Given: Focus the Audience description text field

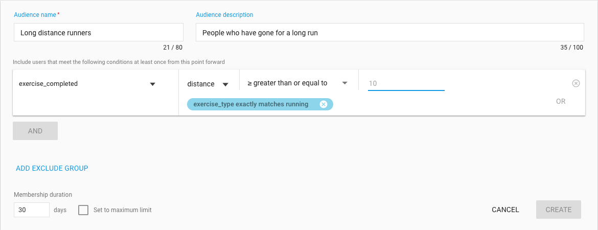Looking at the screenshot, I should [x=390, y=32].
